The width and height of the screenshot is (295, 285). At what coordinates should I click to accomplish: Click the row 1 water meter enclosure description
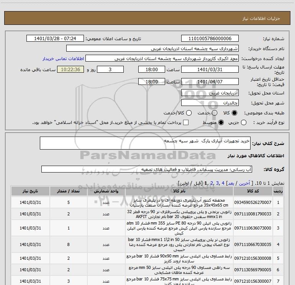tap(179, 202)
